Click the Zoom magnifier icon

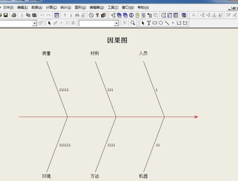coord(133,23)
